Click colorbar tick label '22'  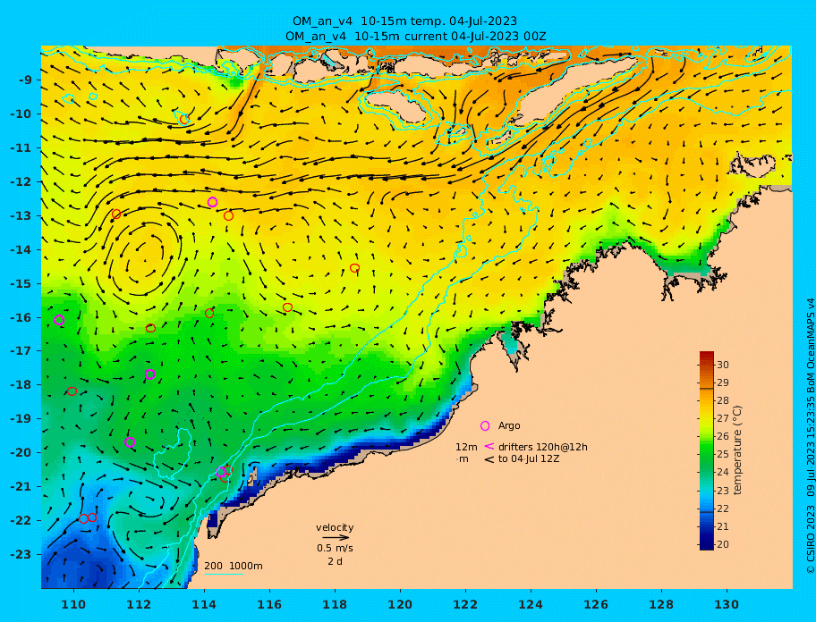tap(723, 509)
